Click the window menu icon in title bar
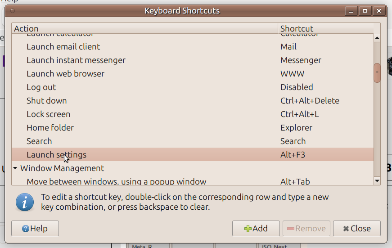 pos(12,10)
